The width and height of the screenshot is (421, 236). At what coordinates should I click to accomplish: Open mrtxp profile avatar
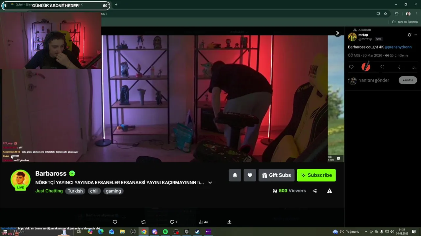352,37
